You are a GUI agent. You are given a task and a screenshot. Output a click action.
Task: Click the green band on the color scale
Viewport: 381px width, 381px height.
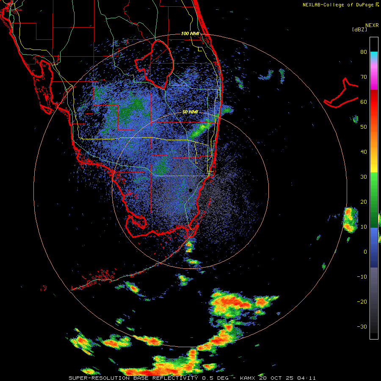click(374, 200)
